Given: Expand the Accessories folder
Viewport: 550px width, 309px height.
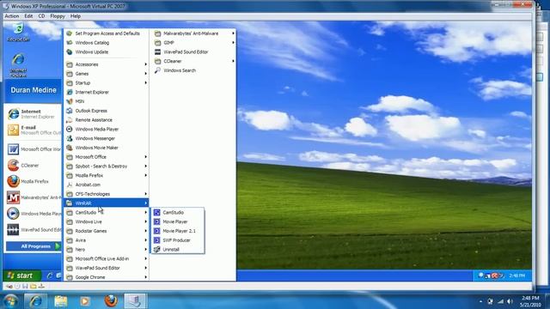Looking at the screenshot, I should pyautogui.click(x=107, y=64).
